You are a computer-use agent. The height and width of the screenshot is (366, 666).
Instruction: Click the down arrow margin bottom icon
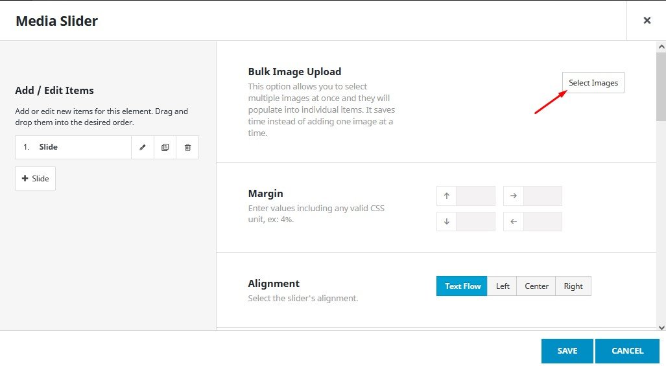[x=446, y=222]
